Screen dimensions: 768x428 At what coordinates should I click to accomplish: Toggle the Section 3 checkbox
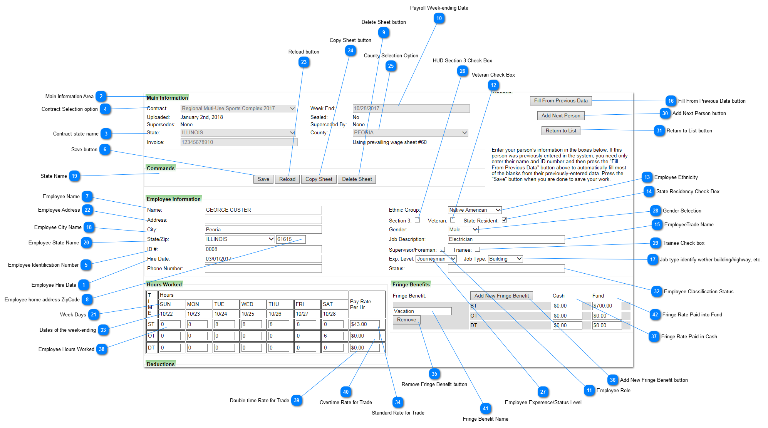(x=417, y=220)
